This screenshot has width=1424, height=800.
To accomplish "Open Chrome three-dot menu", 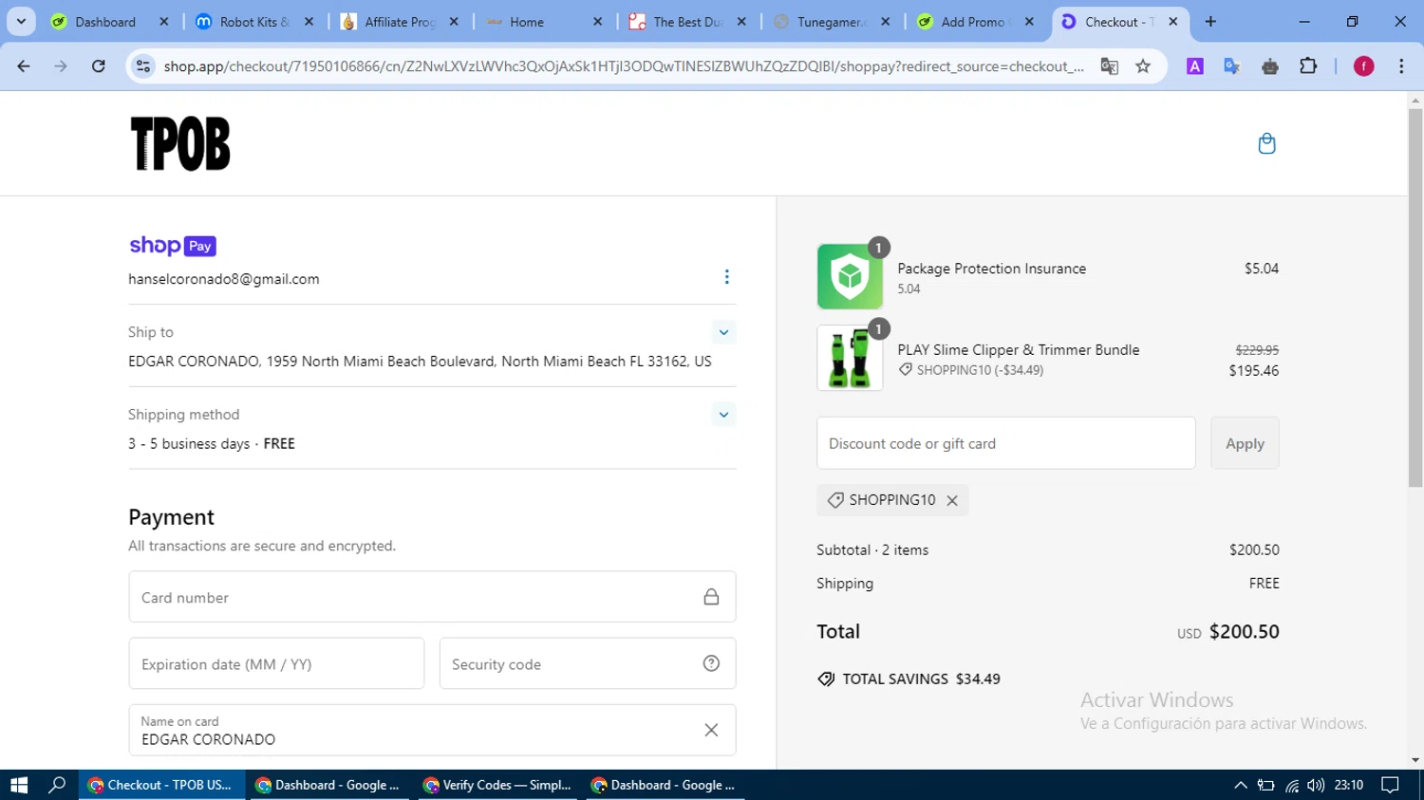I will (1401, 65).
